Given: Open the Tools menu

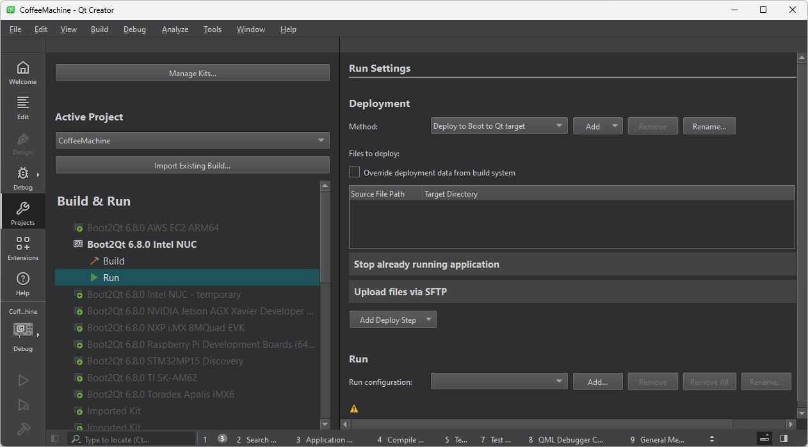Looking at the screenshot, I should (x=213, y=29).
